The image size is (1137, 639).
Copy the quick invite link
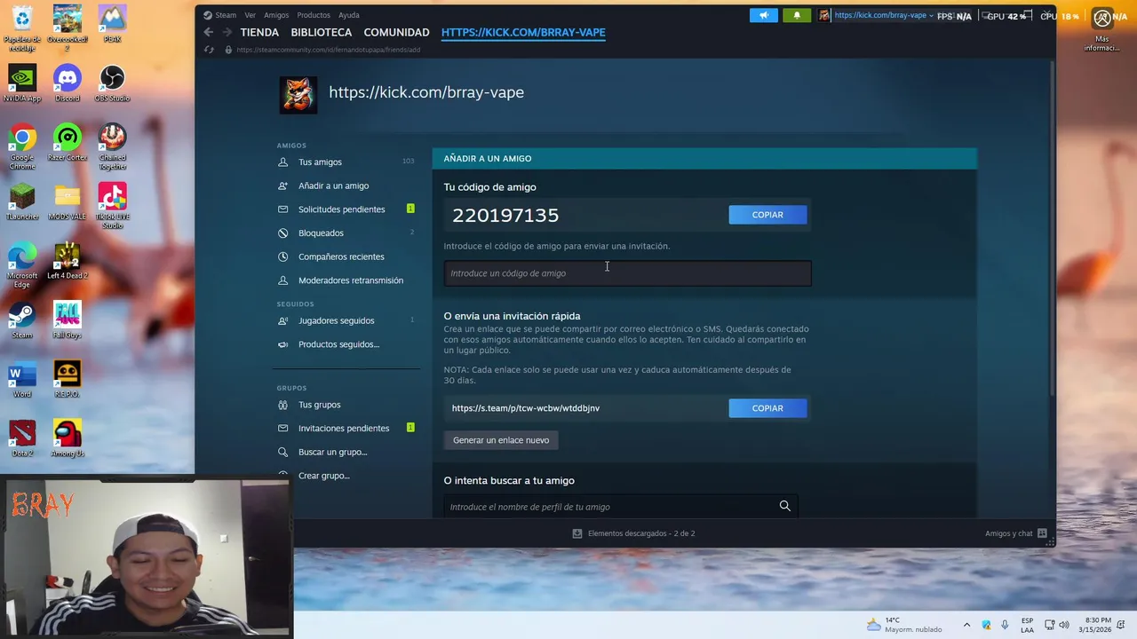[x=767, y=408]
